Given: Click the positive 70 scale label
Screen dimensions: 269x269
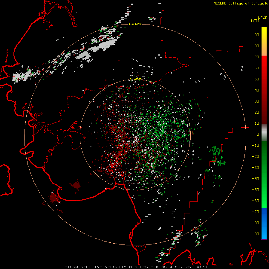Looking at the screenshot, I should point(257,57).
